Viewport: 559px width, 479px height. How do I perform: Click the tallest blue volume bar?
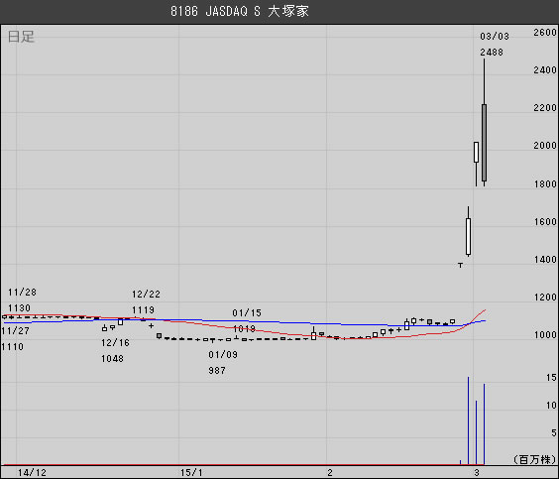[468, 420]
